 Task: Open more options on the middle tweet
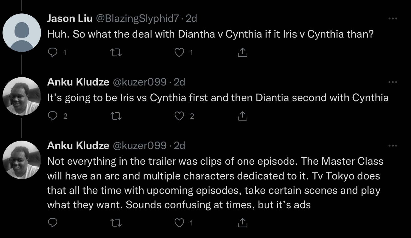393,82
